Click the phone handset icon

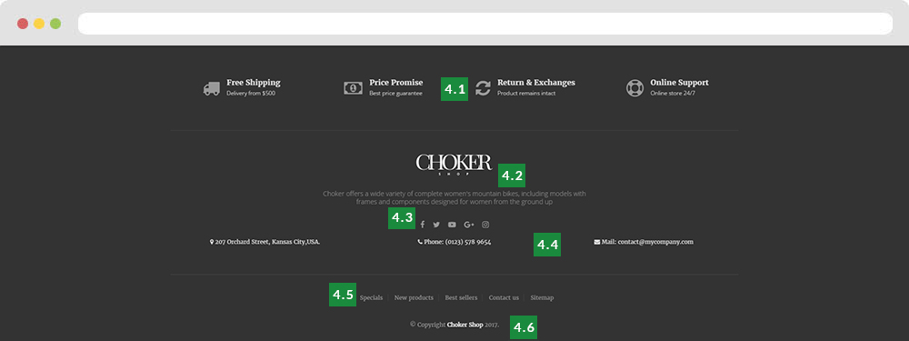coord(420,242)
